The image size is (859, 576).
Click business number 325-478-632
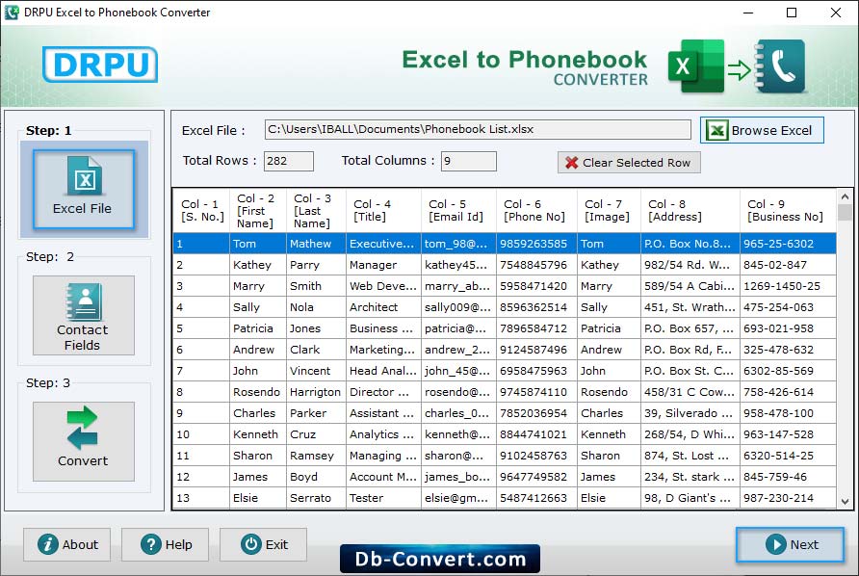point(788,350)
